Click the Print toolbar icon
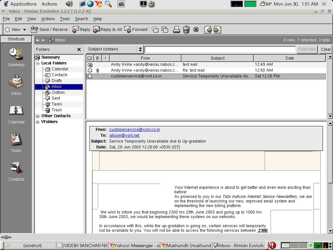Screen dimensions: 333x250 tap(176, 30)
